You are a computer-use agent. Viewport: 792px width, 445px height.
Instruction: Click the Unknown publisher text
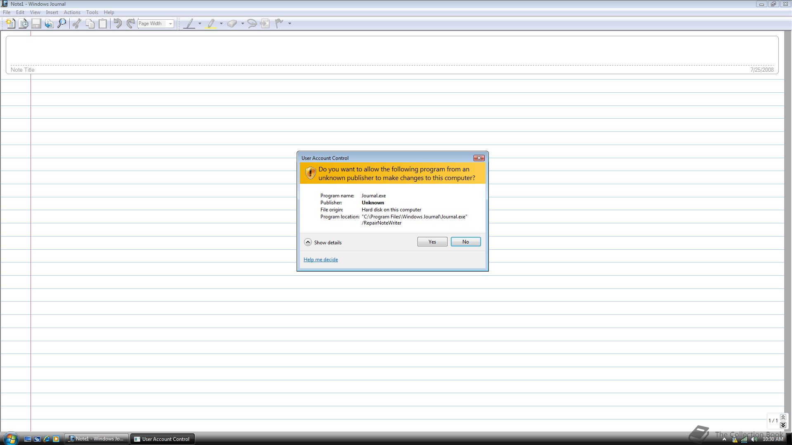pyautogui.click(x=373, y=203)
